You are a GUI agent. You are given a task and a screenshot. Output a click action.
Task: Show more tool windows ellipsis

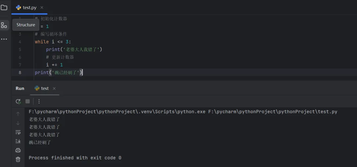tap(4, 39)
